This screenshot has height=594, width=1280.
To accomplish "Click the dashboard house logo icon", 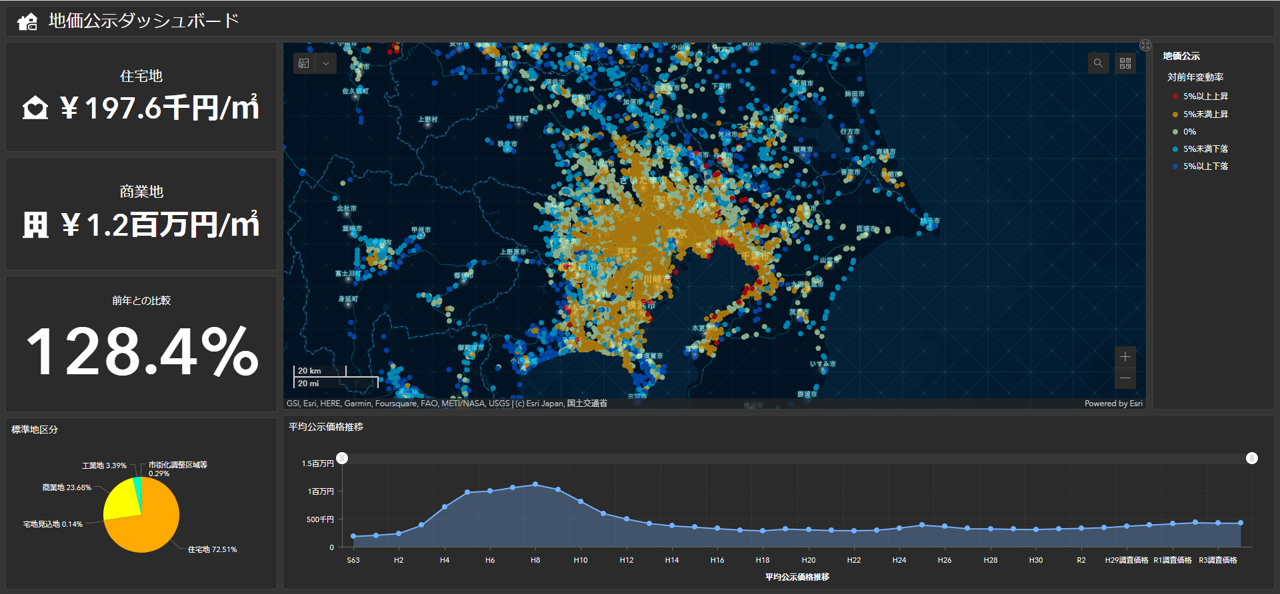I will click(27, 22).
